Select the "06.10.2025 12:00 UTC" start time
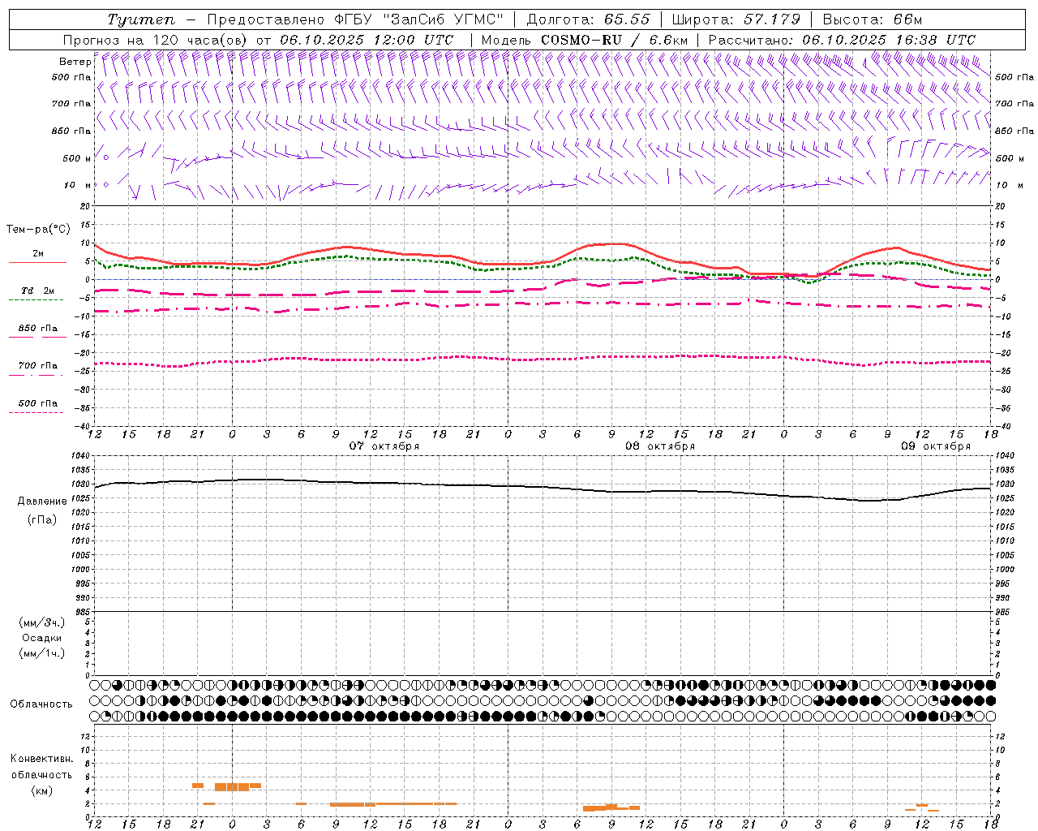Image resolution: width=1038 pixels, height=831 pixels. [x=367, y=40]
